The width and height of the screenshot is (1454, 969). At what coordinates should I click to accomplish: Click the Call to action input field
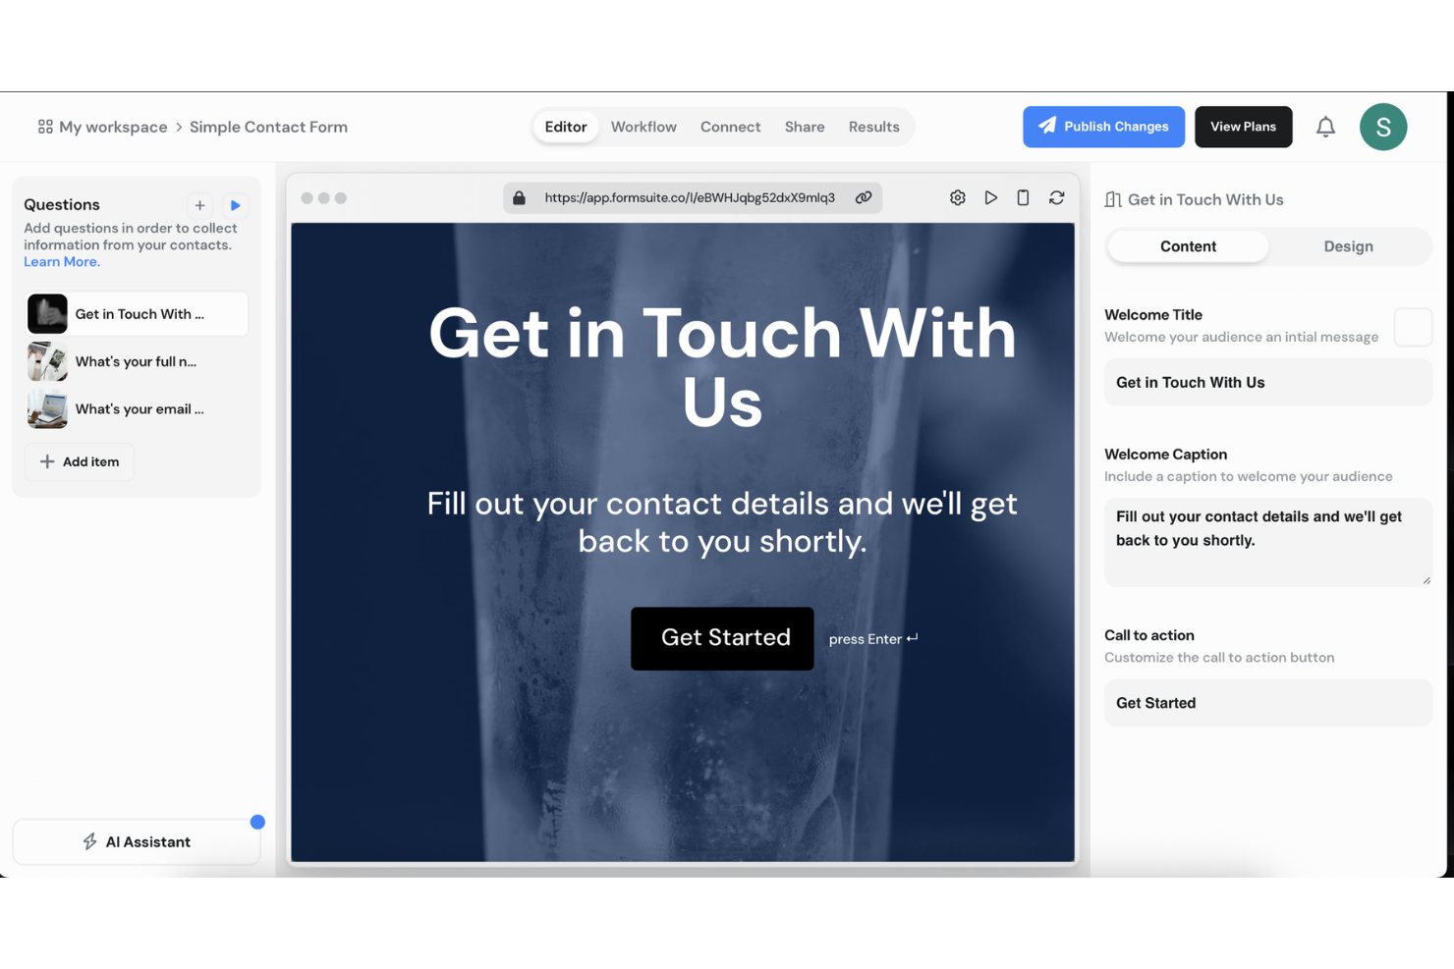click(1268, 703)
